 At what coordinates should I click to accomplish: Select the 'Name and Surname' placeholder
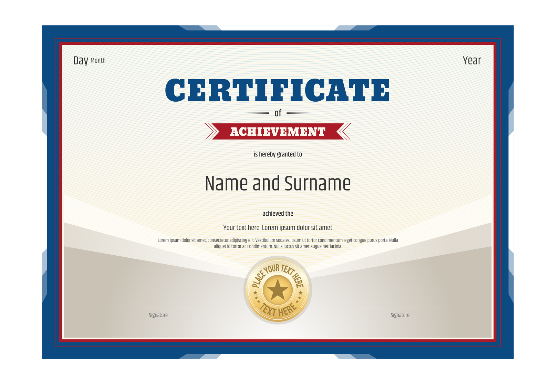pyautogui.click(x=278, y=183)
